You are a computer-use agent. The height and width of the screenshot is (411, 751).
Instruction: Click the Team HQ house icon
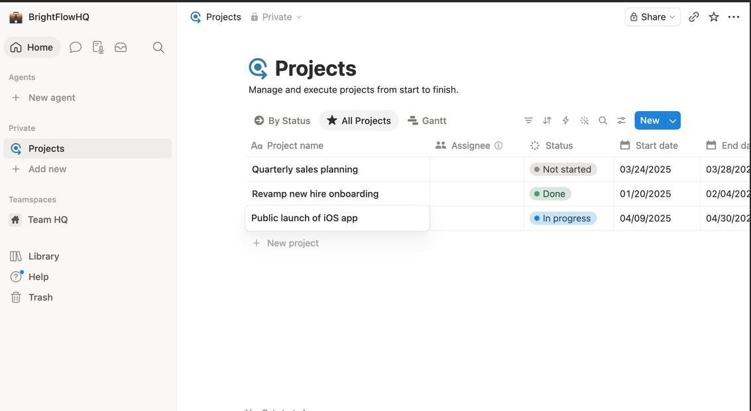(x=15, y=220)
